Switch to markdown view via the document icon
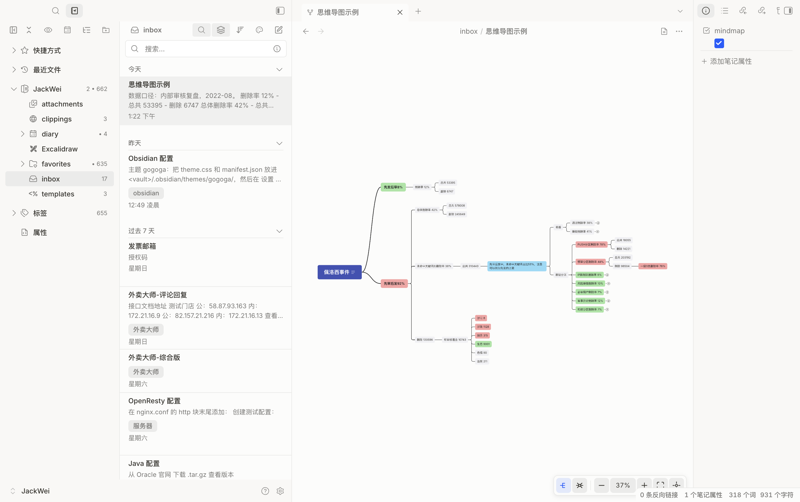Screen dimensions: 800x502 tap(664, 31)
